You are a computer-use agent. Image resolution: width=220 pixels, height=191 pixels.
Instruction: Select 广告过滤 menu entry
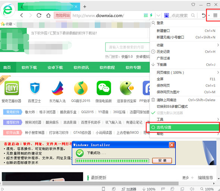185,58
